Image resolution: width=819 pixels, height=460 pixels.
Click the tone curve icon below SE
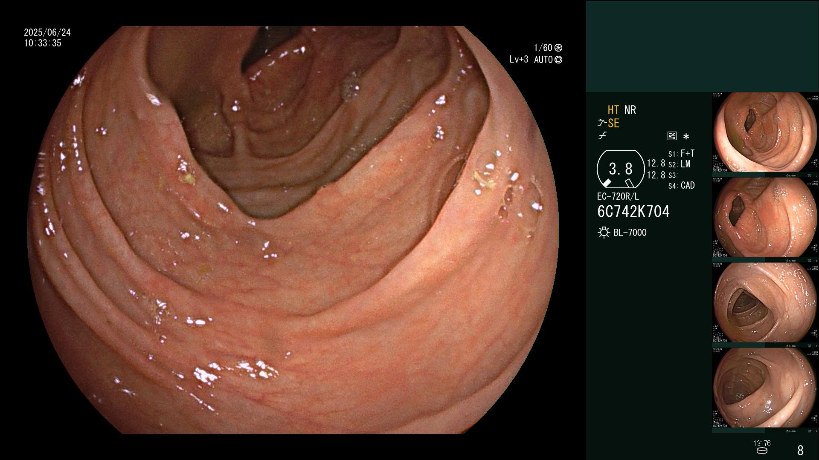tap(602, 136)
